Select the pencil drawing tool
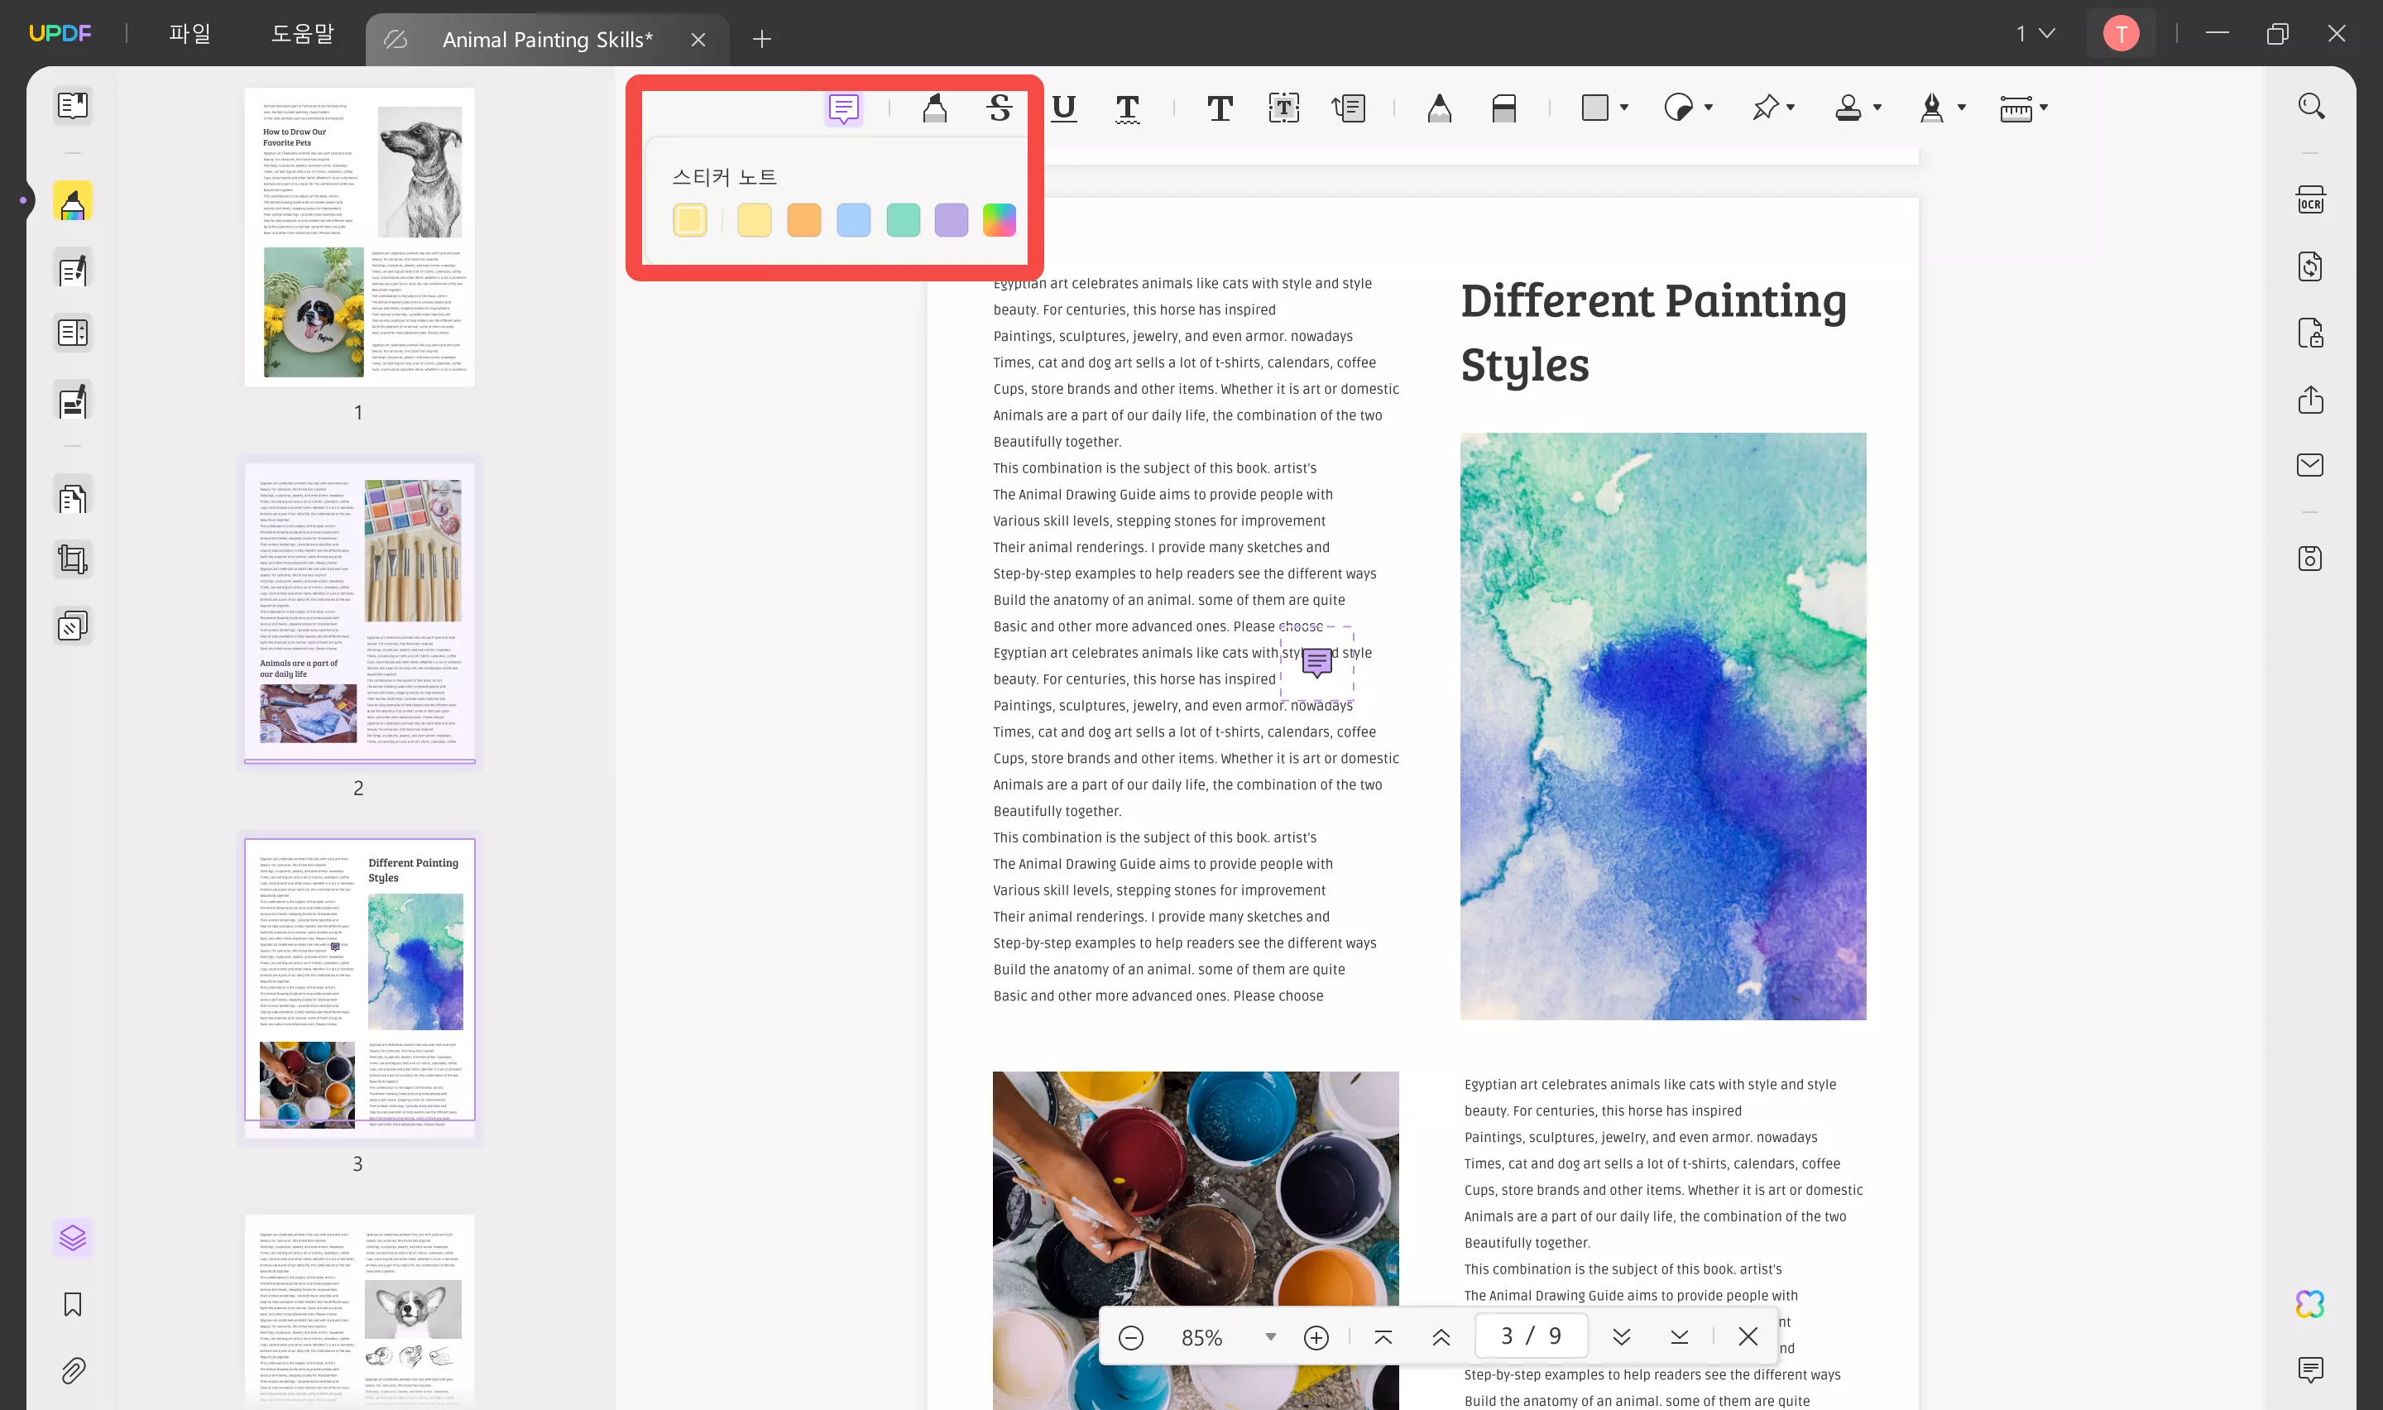Viewport: 2383px width, 1410px height. [x=1440, y=108]
